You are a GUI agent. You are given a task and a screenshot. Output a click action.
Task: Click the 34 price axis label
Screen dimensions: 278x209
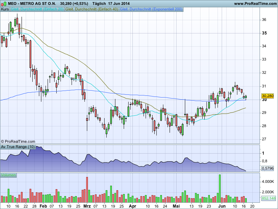[264, 46]
